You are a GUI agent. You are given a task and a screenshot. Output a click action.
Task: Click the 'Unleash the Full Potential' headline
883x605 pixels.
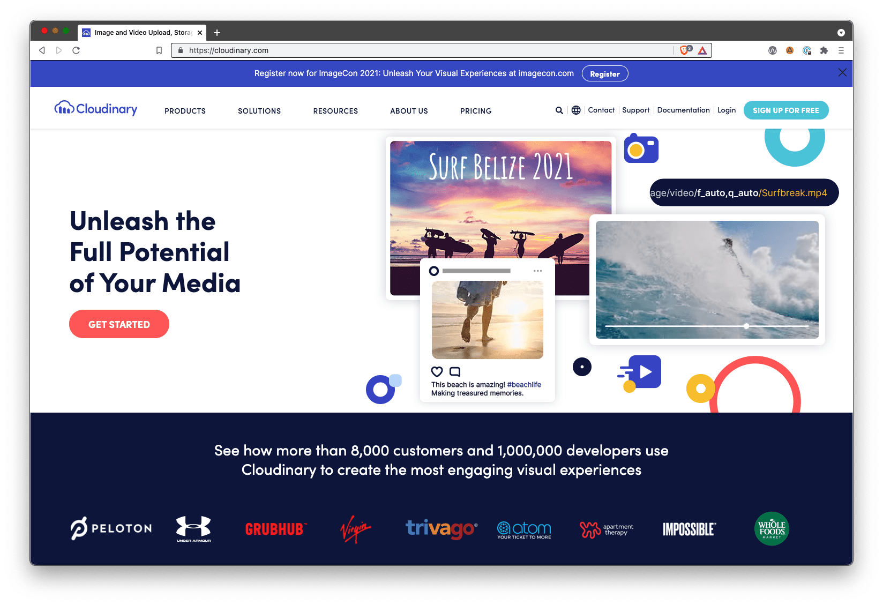[x=155, y=252]
